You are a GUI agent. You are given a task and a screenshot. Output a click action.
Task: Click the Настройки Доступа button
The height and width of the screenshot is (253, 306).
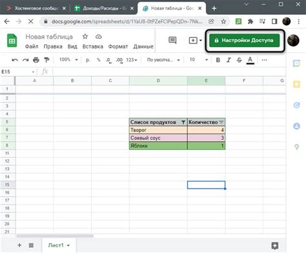(x=245, y=40)
